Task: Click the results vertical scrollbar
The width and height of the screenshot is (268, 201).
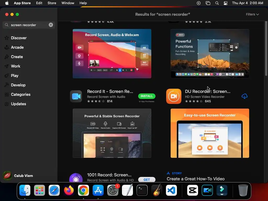Action: tap(266, 48)
